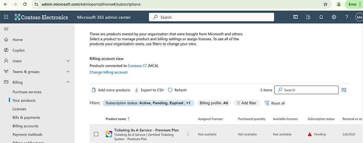The image size is (363, 143).
Task: Open the app launcher waffle icon
Action: pos(6,17)
